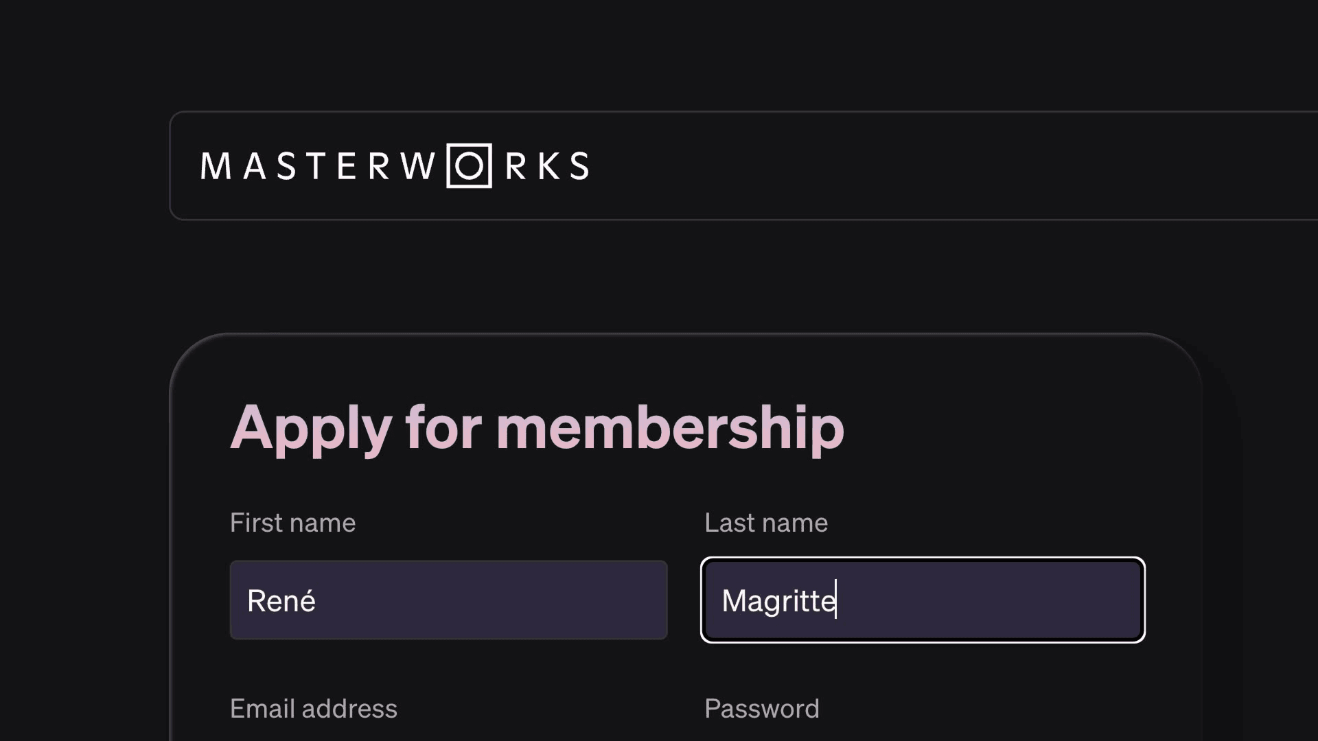Click the First name label
Image resolution: width=1318 pixels, height=741 pixels.
click(x=292, y=523)
